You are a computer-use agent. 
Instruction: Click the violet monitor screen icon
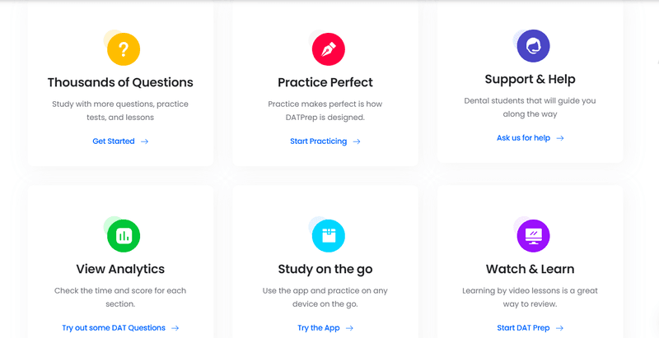click(533, 236)
